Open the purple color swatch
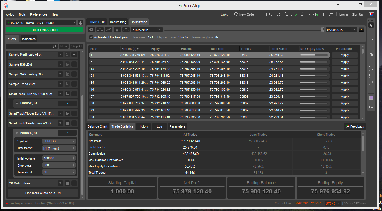This screenshot has height=211, width=382. (x=371, y=98)
